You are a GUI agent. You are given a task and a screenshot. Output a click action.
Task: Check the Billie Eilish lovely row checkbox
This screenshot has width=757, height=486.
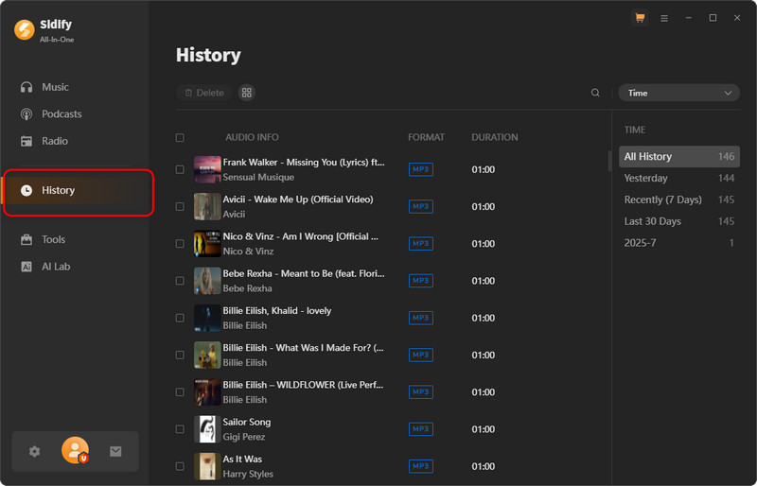click(180, 319)
